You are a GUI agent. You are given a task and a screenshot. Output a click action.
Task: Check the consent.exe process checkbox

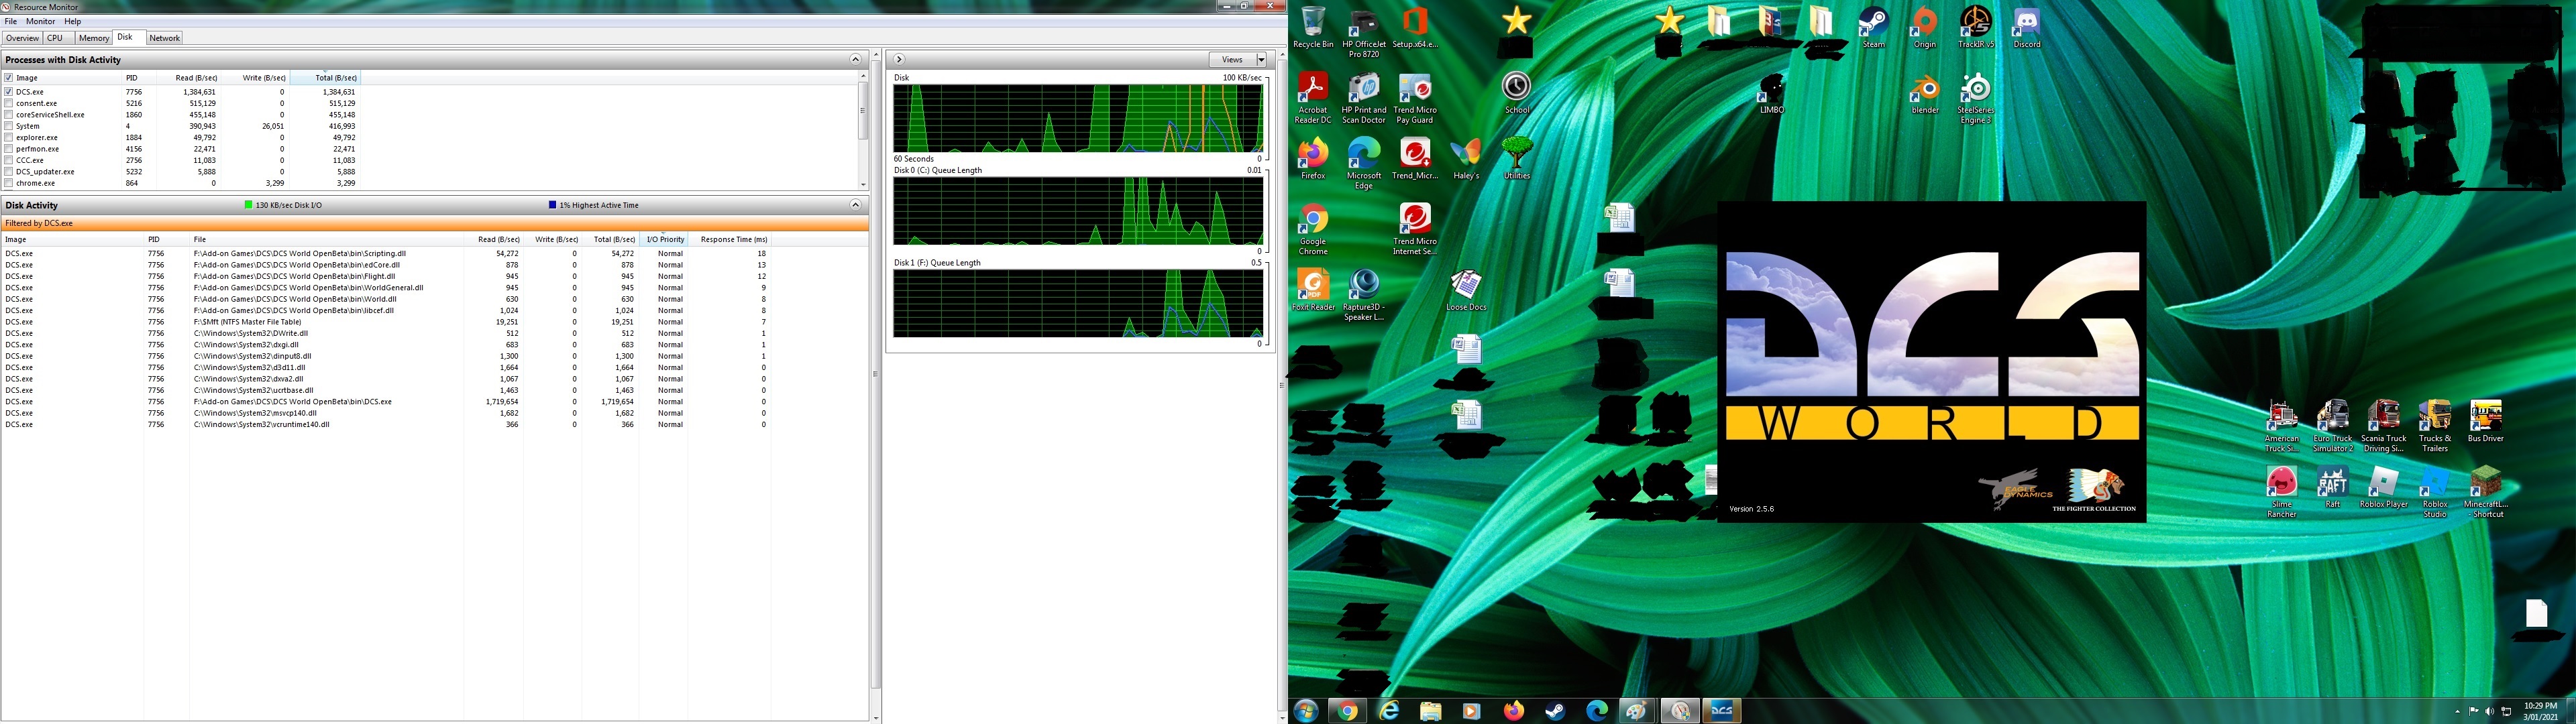pos(9,103)
